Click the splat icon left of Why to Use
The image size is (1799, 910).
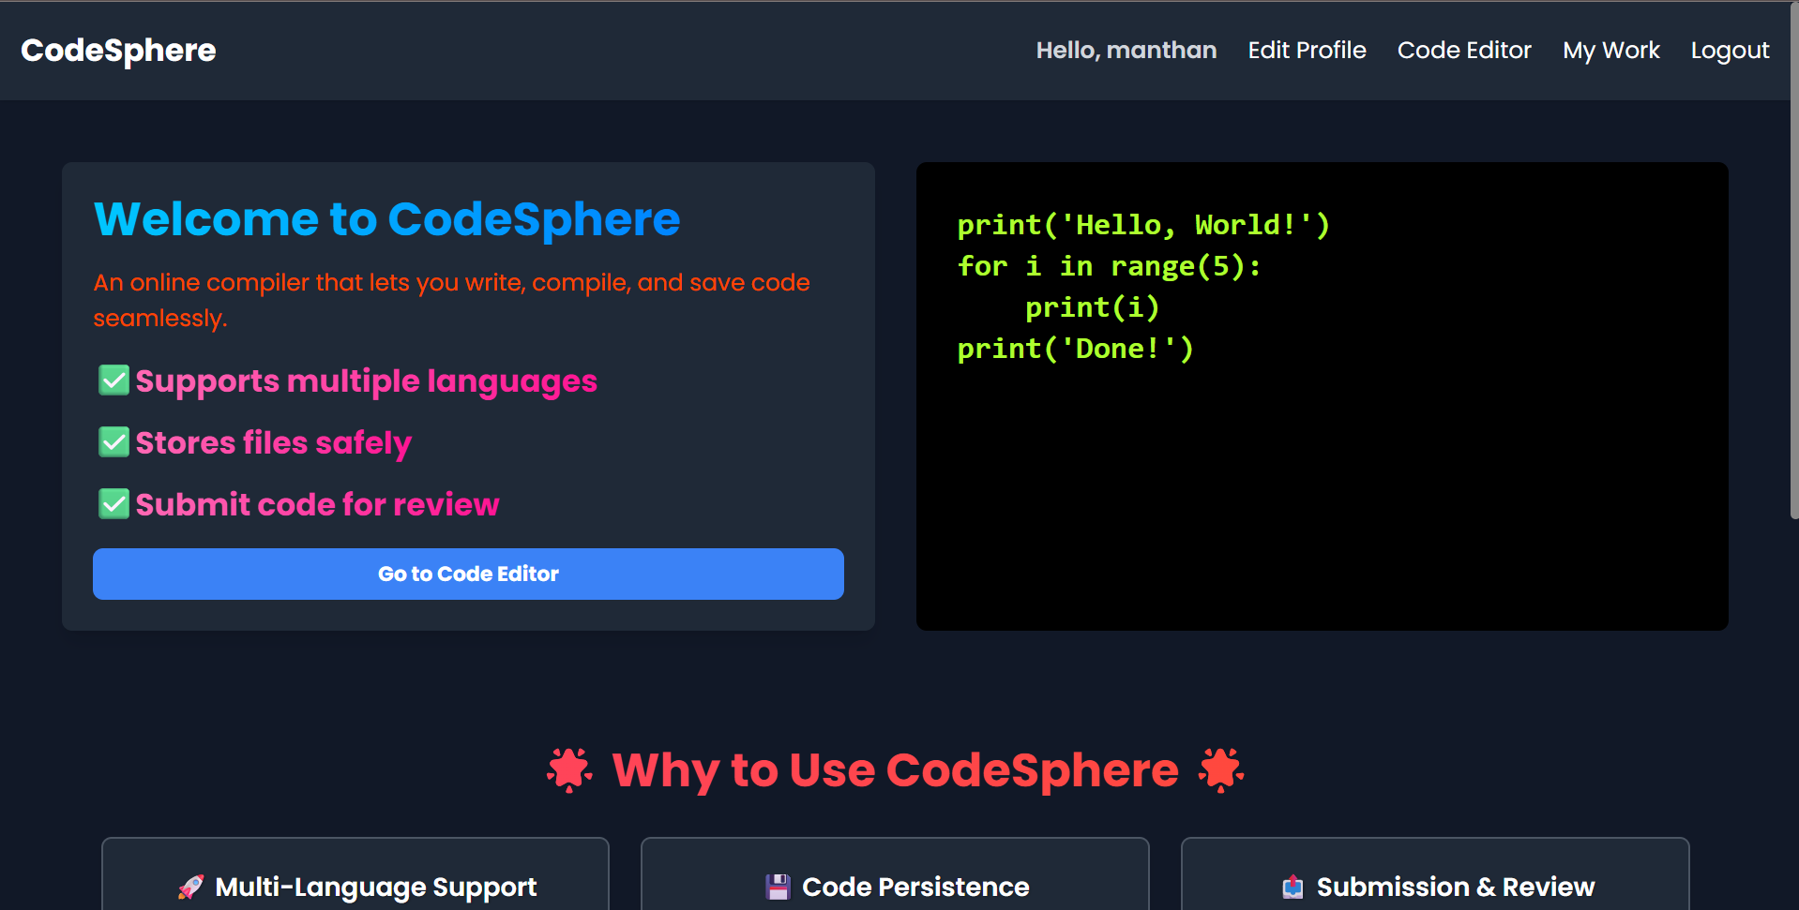[570, 770]
